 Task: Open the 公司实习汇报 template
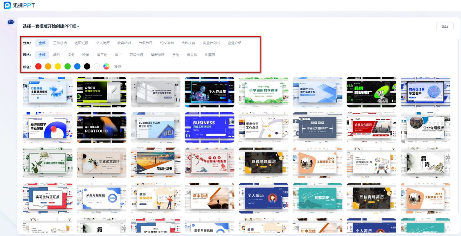pos(371,163)
